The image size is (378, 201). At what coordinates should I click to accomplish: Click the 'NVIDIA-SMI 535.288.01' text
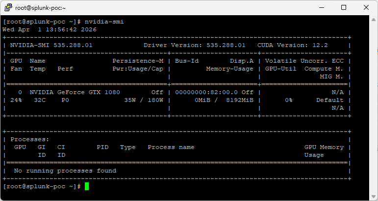pos(51,45)
